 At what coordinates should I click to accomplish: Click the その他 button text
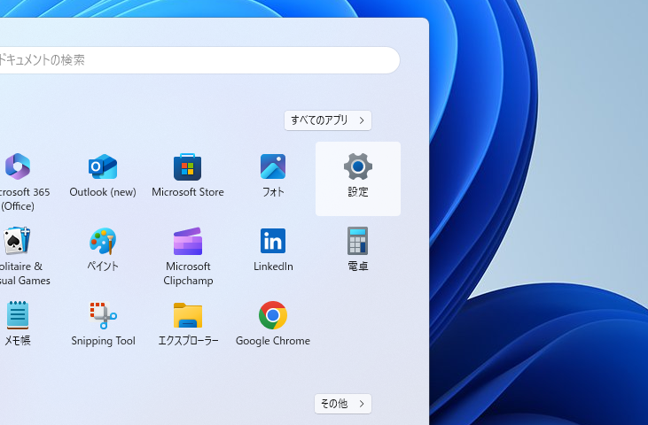tap(334, 404)
